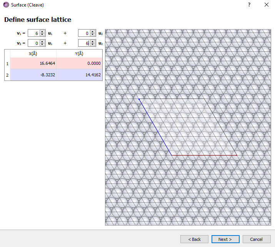Open help via the question mark
The height and width of the screenshot is (247, 275).
(249, 5)
